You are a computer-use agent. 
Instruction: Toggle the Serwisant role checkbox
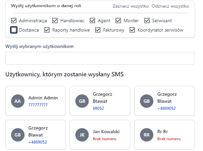coord(147,21)
